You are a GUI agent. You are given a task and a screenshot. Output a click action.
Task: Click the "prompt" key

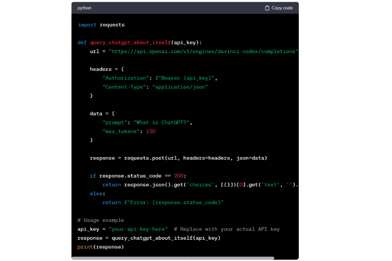point(115,123)
